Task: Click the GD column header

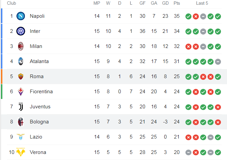Action: pos(165,3)
